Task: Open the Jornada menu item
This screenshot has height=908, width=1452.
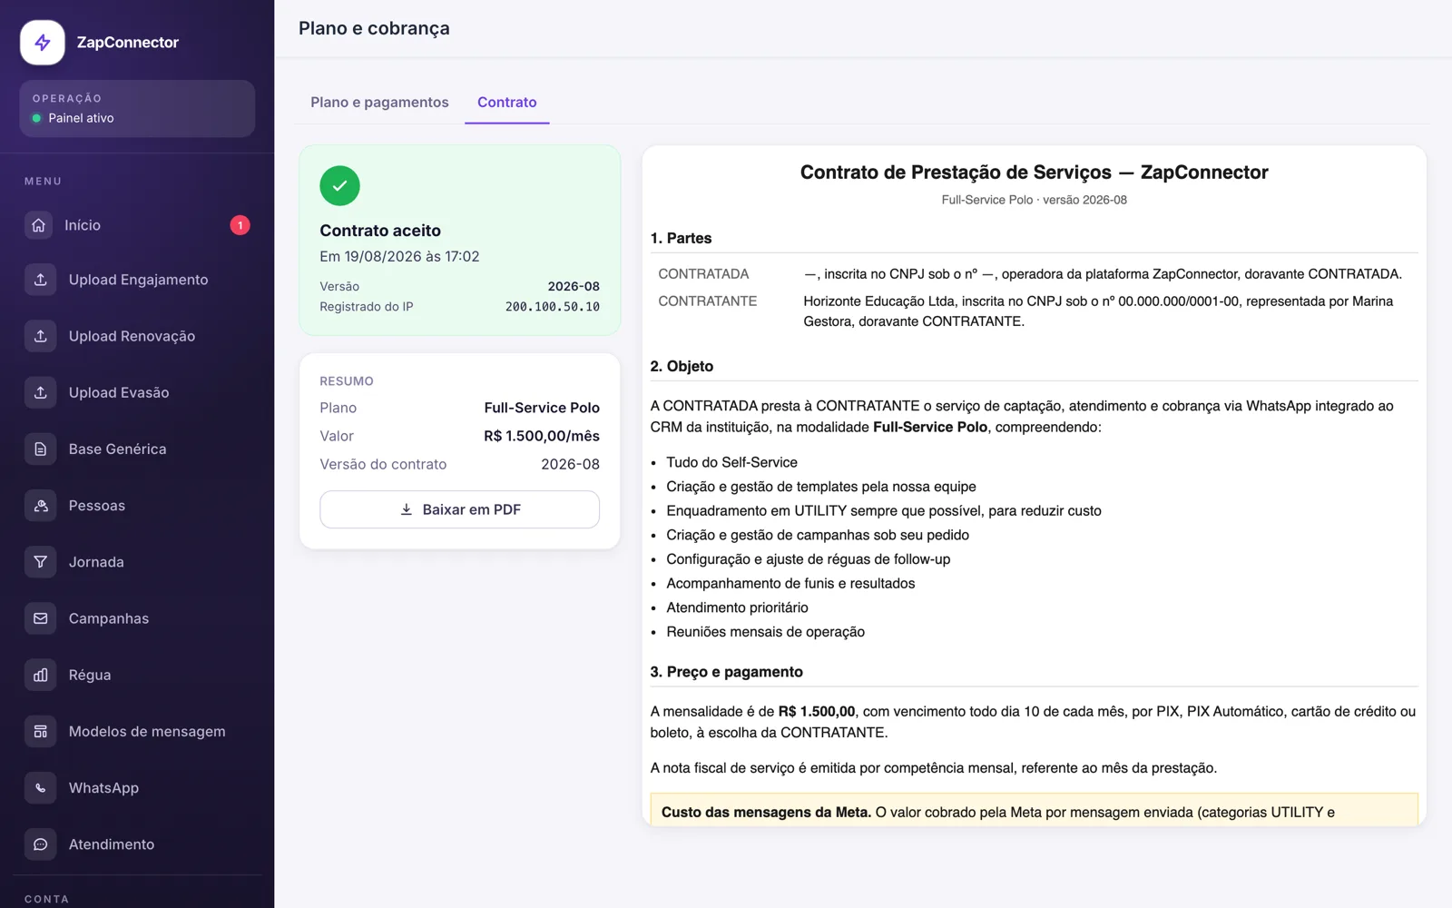Action: point(137,562)
